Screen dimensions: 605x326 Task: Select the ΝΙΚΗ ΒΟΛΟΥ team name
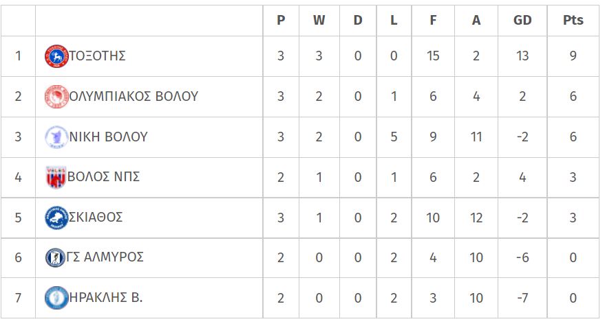click(x=109, y=137)
